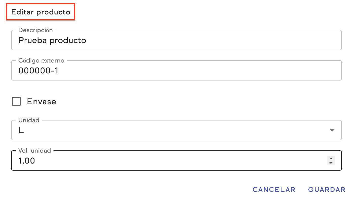This screenshot has height=201, width=353.
Task: Open the Unidad dropdown field
Action: pos(172,130)
